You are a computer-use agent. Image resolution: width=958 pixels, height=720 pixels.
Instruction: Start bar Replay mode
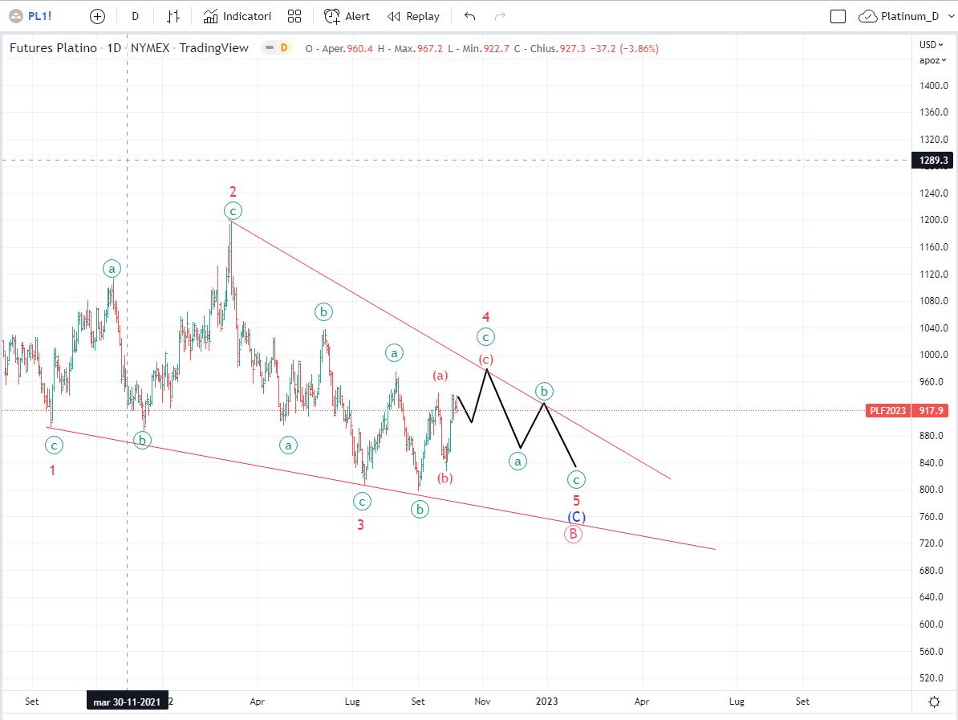pyautogui.click(x=414, y=17)
